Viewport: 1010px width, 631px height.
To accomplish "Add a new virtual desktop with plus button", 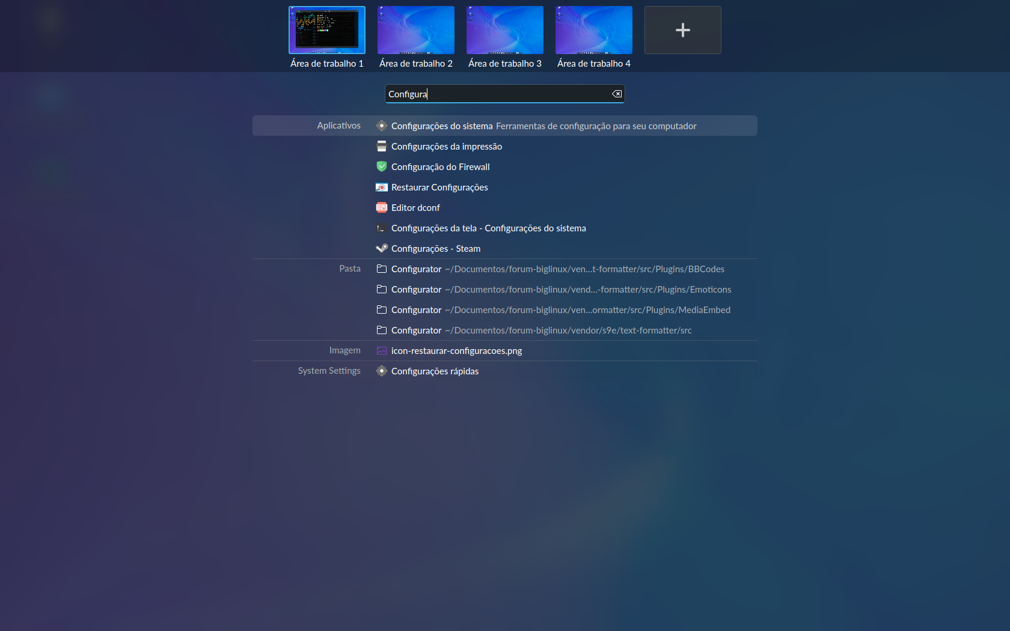I will click(x=683, y=30).
